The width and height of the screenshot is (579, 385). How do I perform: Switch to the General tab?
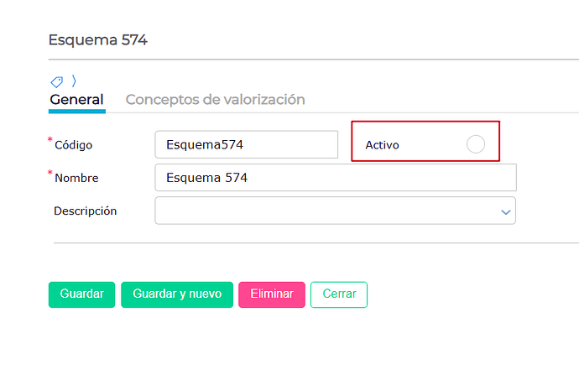point(77,100)
